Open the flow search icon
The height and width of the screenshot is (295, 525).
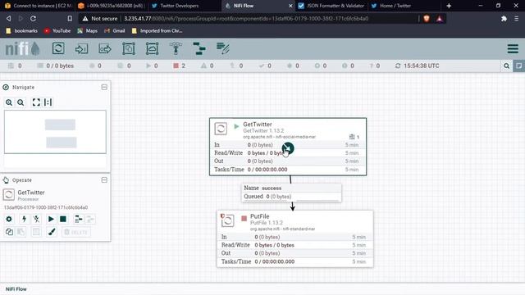click(x=506, y=66)
